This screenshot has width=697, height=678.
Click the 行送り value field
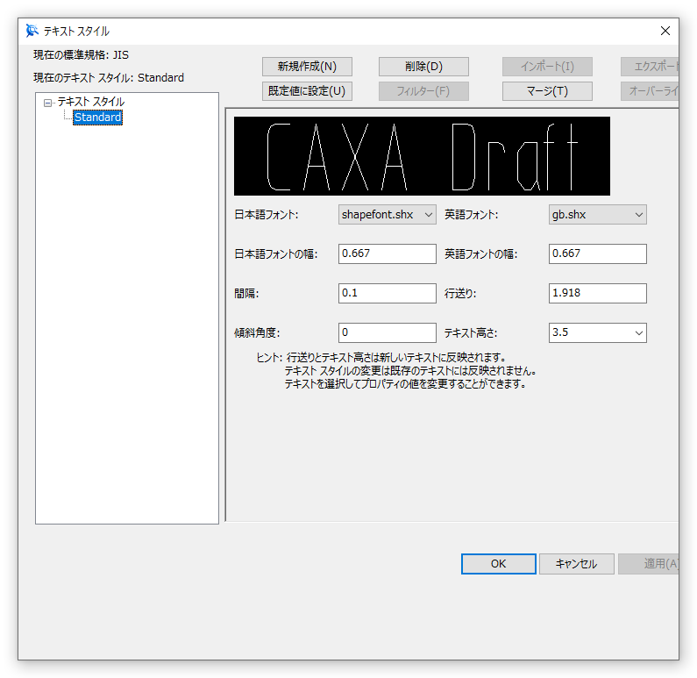pyautogui.click(x=597, y=293)
